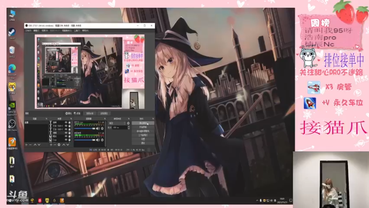Move the selected scene up
The height and width of the screenshot is (208, 369).
pos(35,145)
